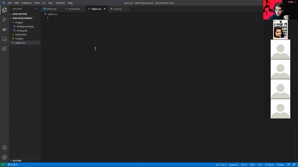The height and width of the screenshot is (167, 298).
Task: Open the Help menu
Action: (x=70, y=3)
